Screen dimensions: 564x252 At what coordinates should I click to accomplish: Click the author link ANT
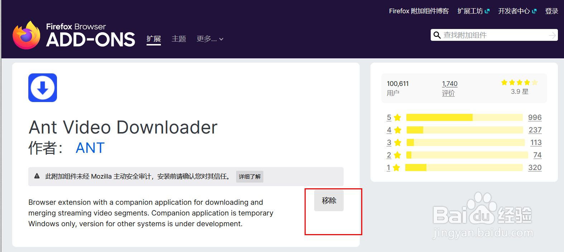tap(90, 148)
